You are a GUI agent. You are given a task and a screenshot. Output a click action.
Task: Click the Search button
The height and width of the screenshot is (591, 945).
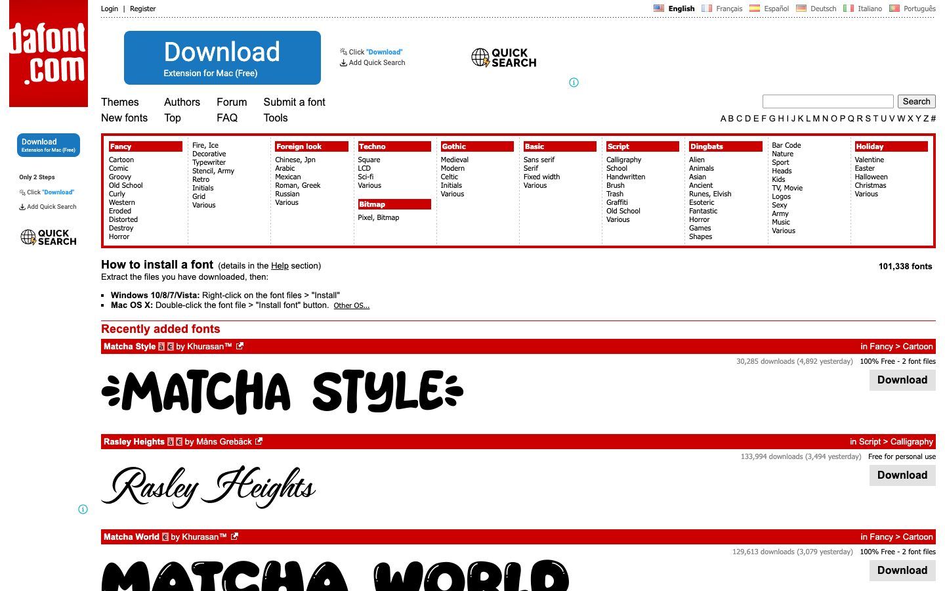916,101
